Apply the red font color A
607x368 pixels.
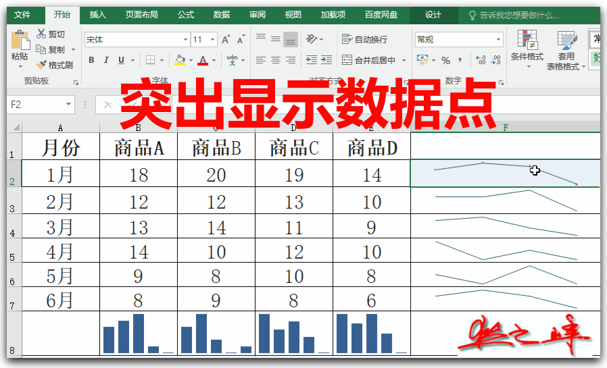tap(203, 60)
